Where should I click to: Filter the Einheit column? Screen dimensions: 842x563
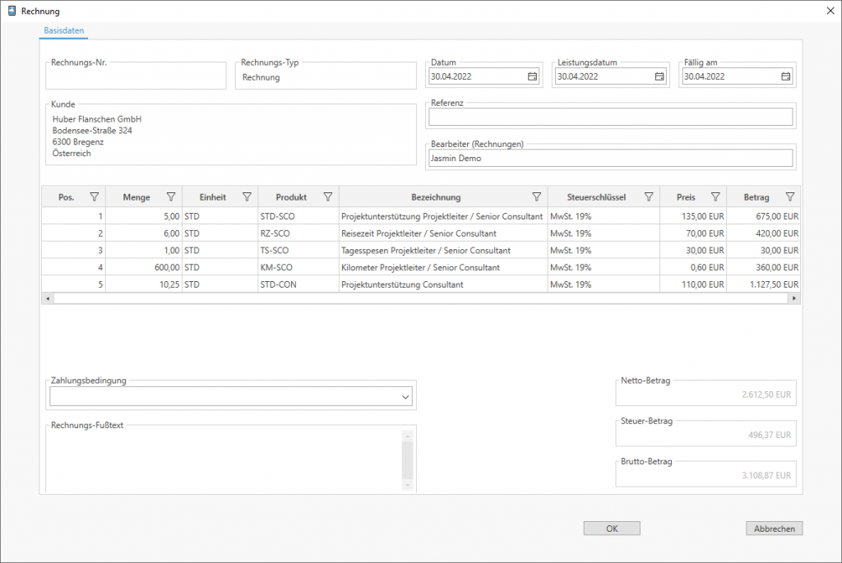(247, 197)
